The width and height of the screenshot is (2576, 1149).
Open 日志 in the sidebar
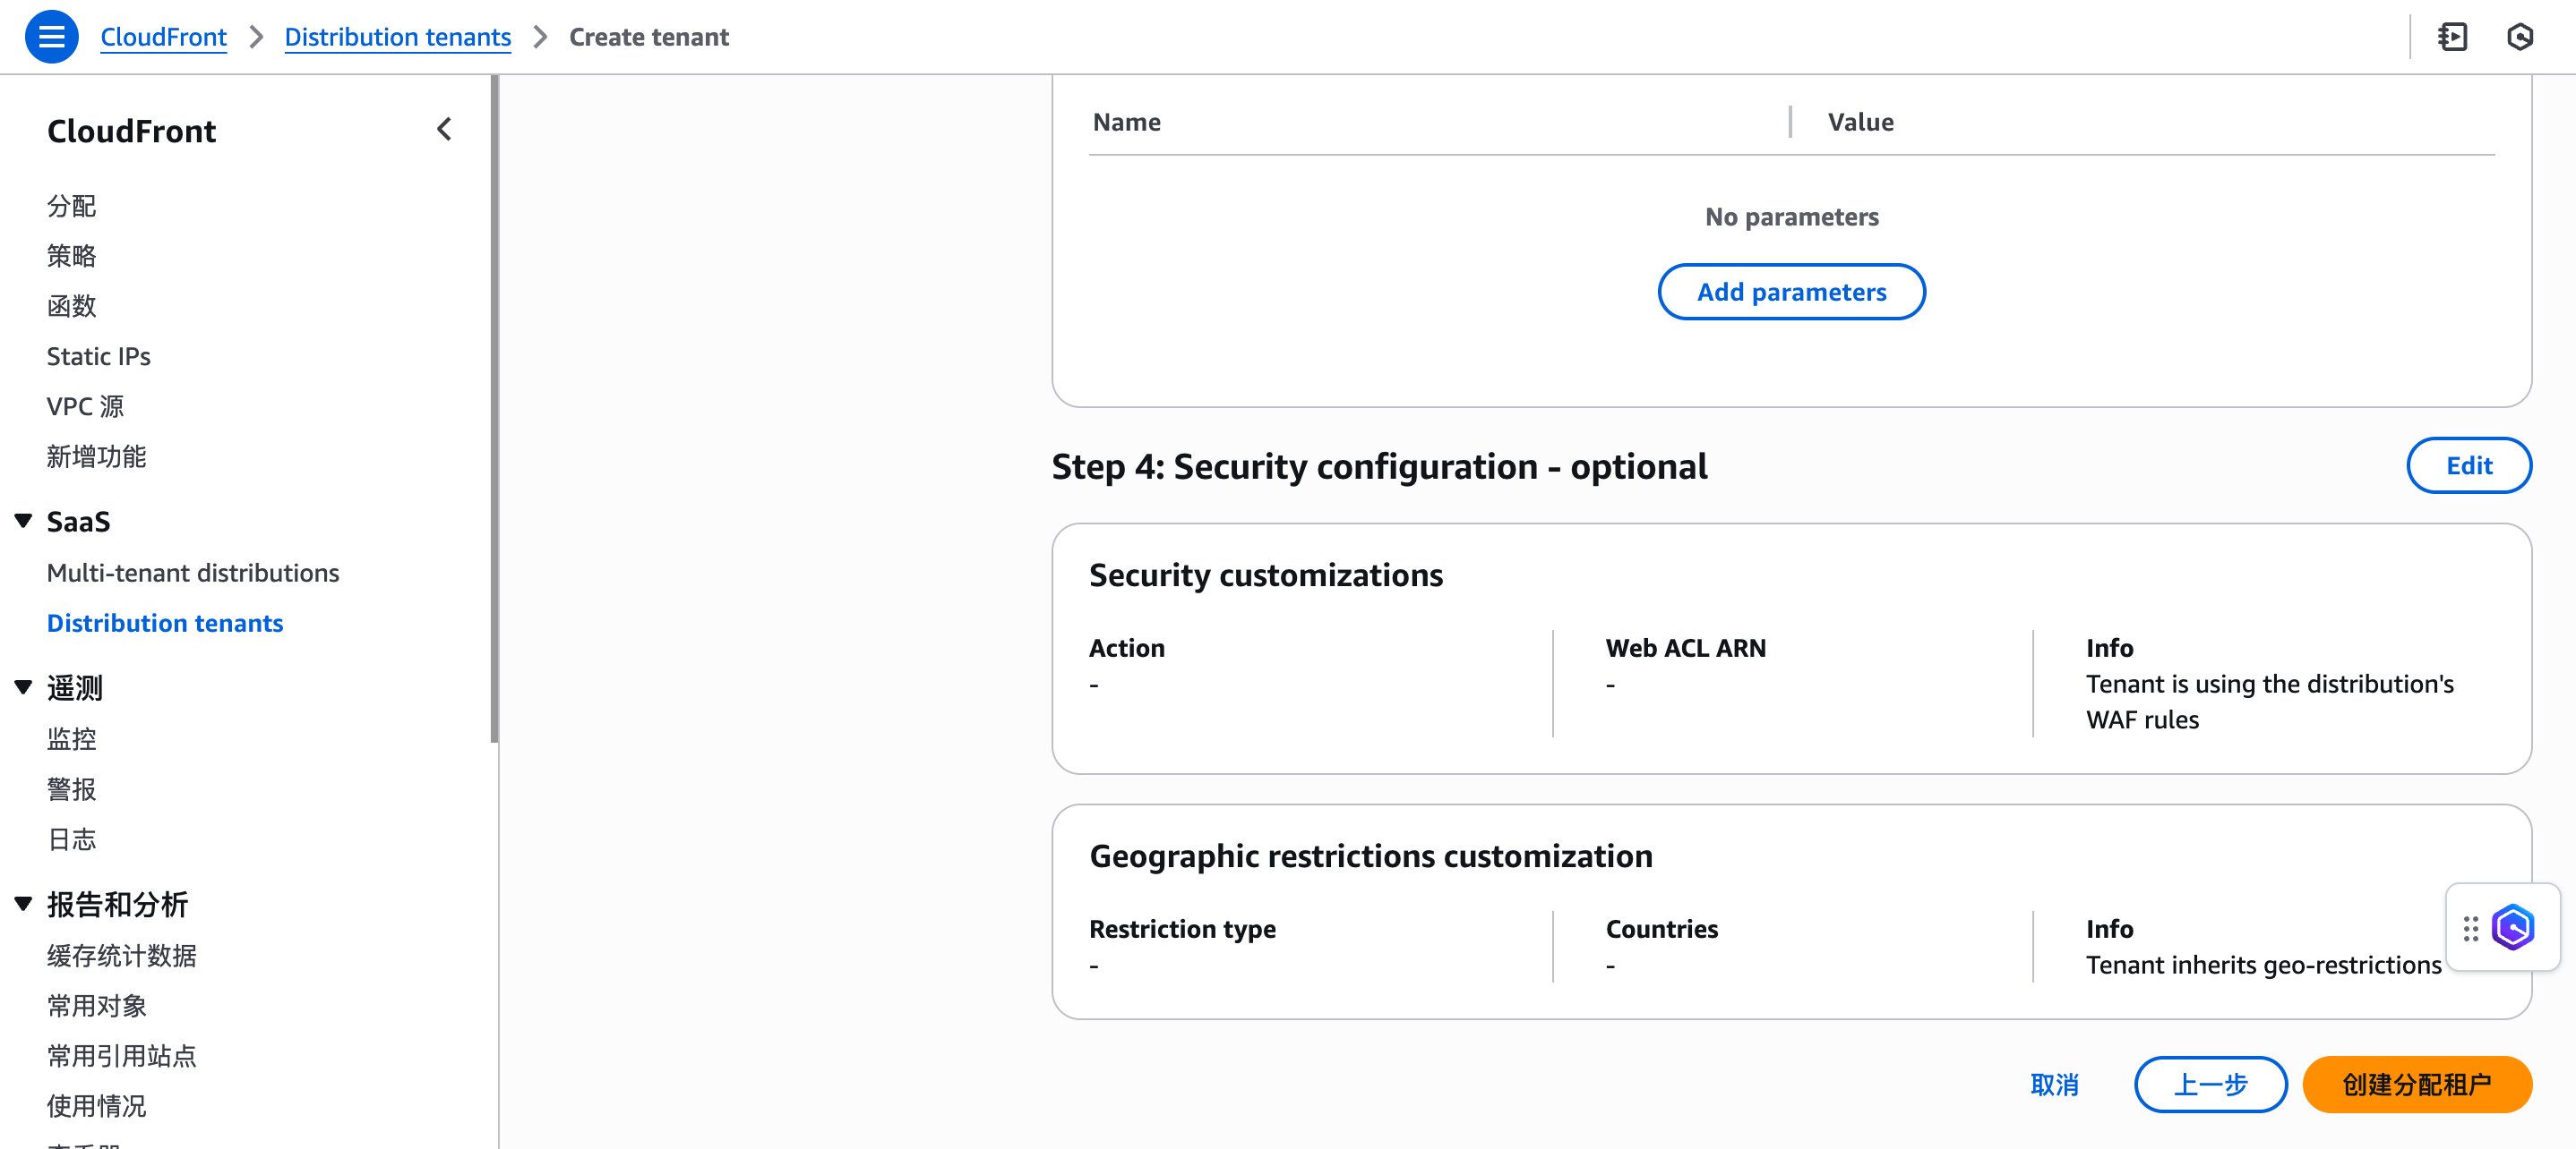pyautogui.click(x=72, y=839)
